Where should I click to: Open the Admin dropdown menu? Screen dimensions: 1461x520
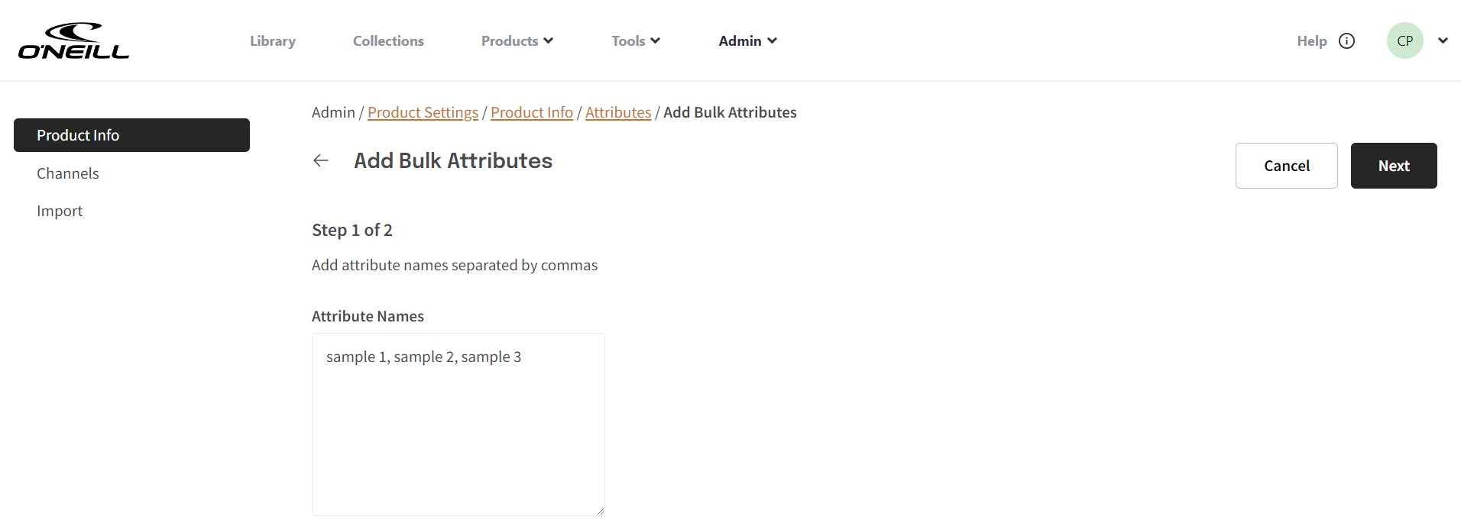point(747,40)
